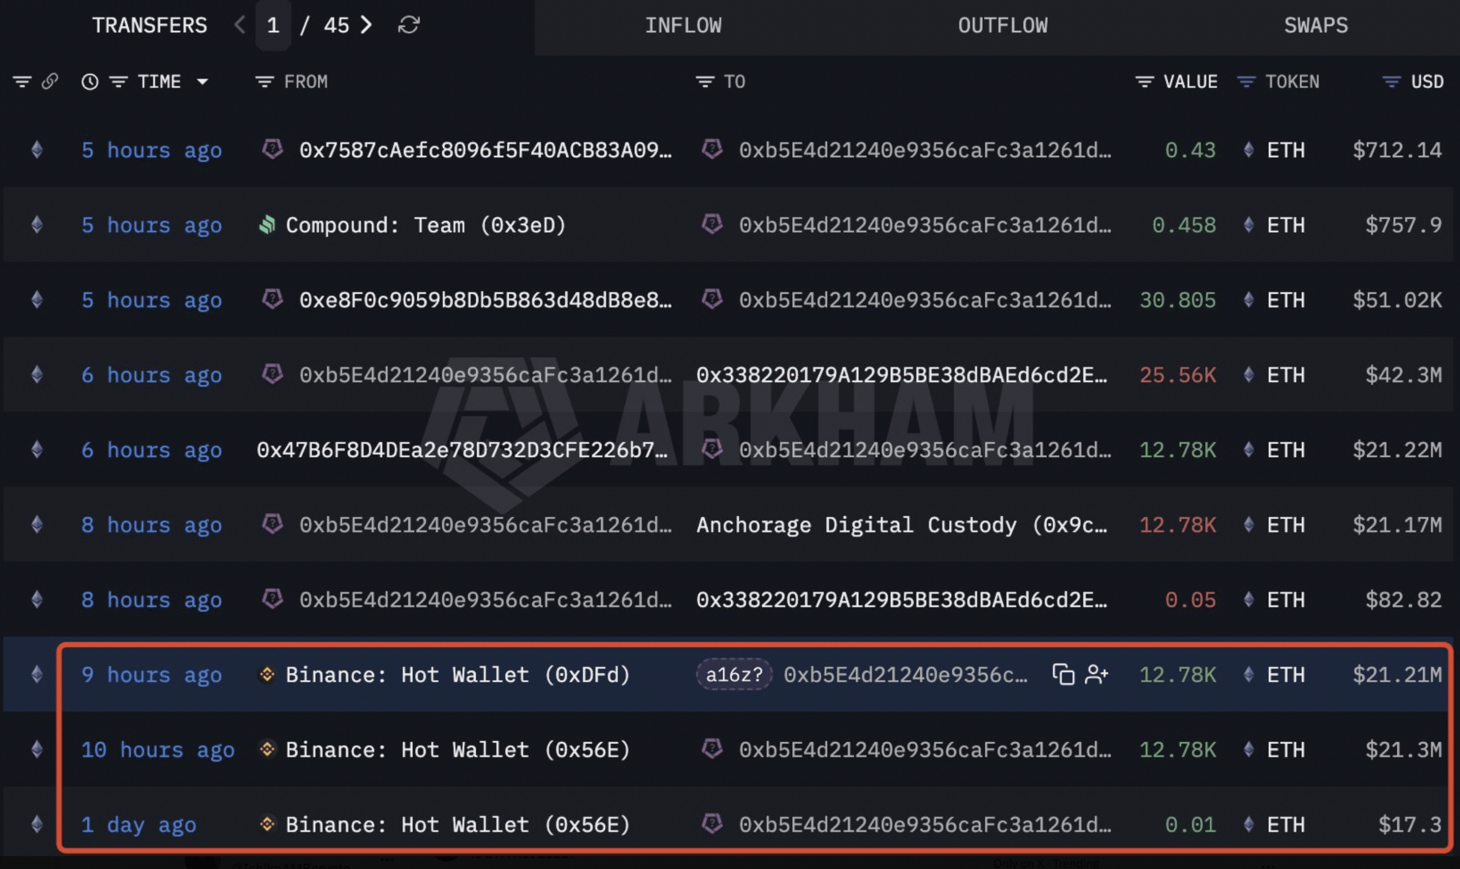Image resolution: width=1460 pixels, height=869 pixels.
Task: Open Binance: Hot Wallet (0x56E) in 1 day row
Action: [457, 824]
